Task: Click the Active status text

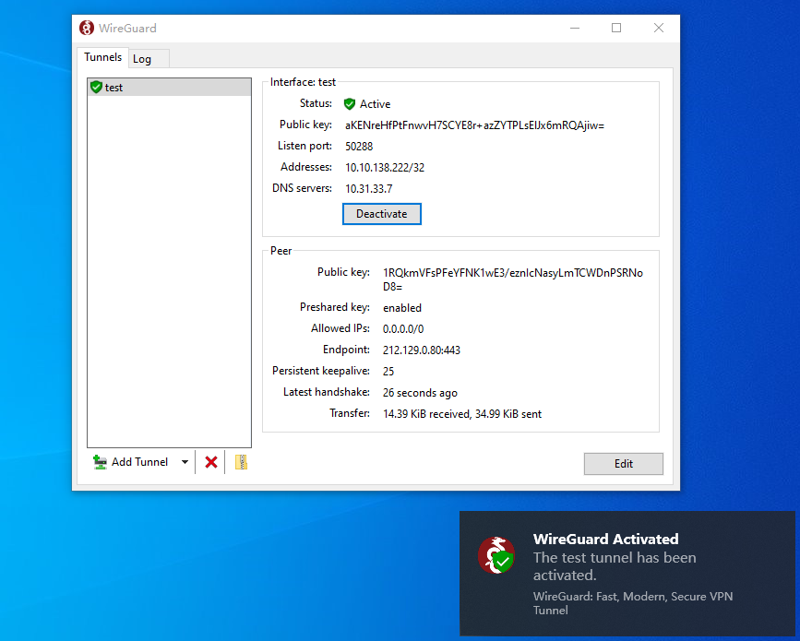Action: pyautogui.click(x=375, y=104)
